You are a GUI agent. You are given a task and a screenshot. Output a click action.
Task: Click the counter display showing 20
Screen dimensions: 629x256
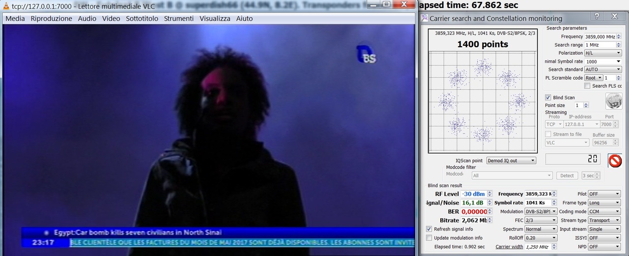point(573,159)
